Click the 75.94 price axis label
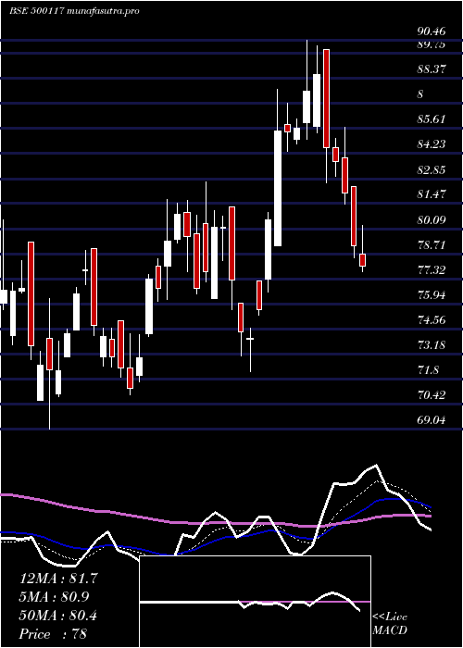Screen dimensions: 463x648 pyautogui.click(x=432, y=295)
